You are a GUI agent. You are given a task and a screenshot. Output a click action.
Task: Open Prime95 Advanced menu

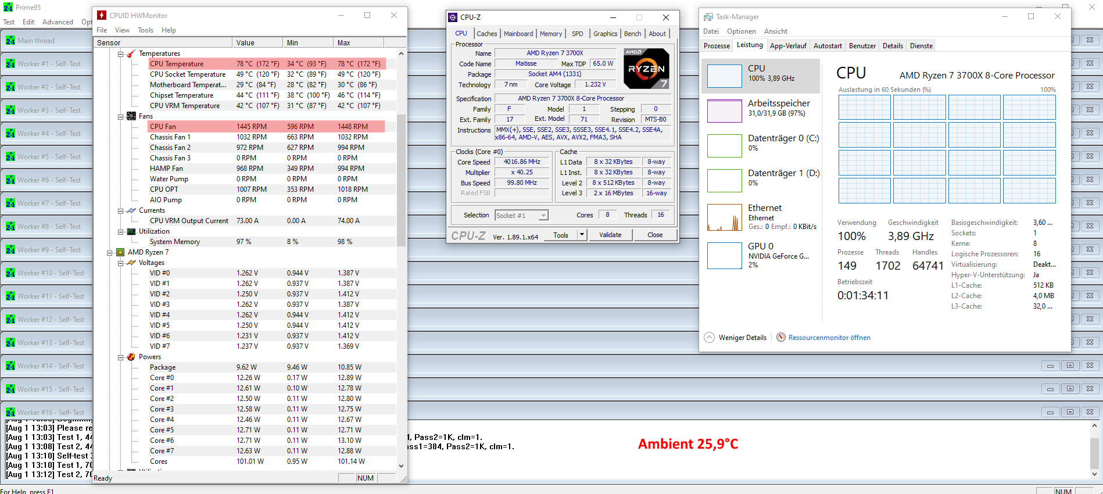coord(58,22)
